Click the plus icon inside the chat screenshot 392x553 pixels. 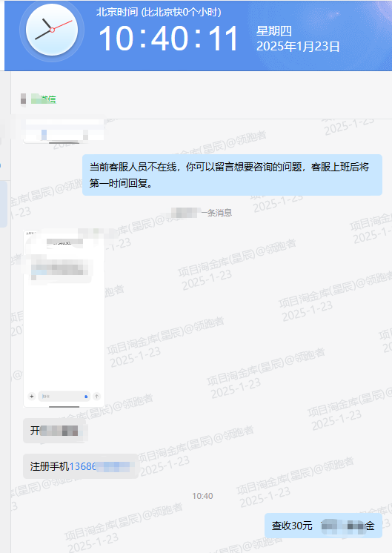(32, 397)
